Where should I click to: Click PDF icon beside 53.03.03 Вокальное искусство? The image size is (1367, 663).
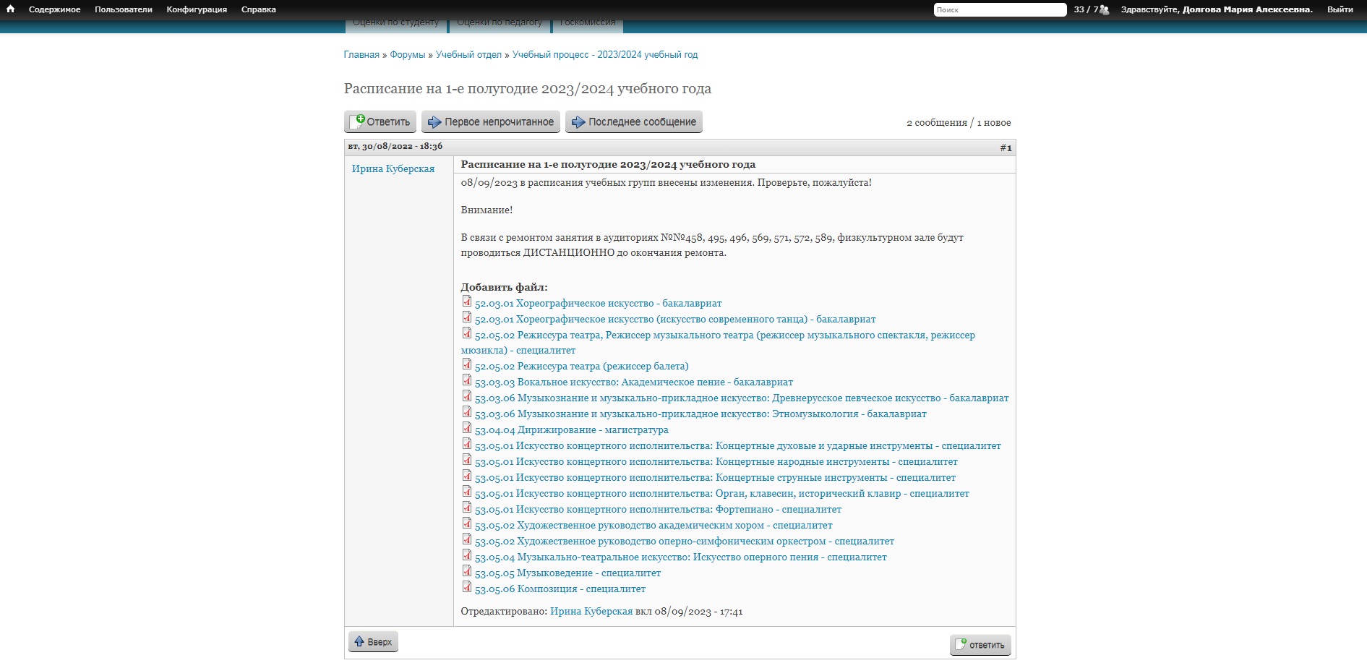point(467,381)
